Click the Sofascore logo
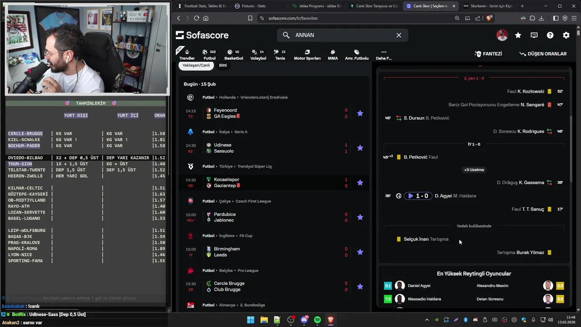This screenshot has height=327, width=581. click(x=202, y=35)
